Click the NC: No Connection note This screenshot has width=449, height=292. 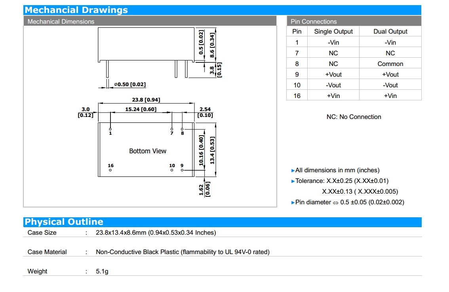click(x=354, y=117)
